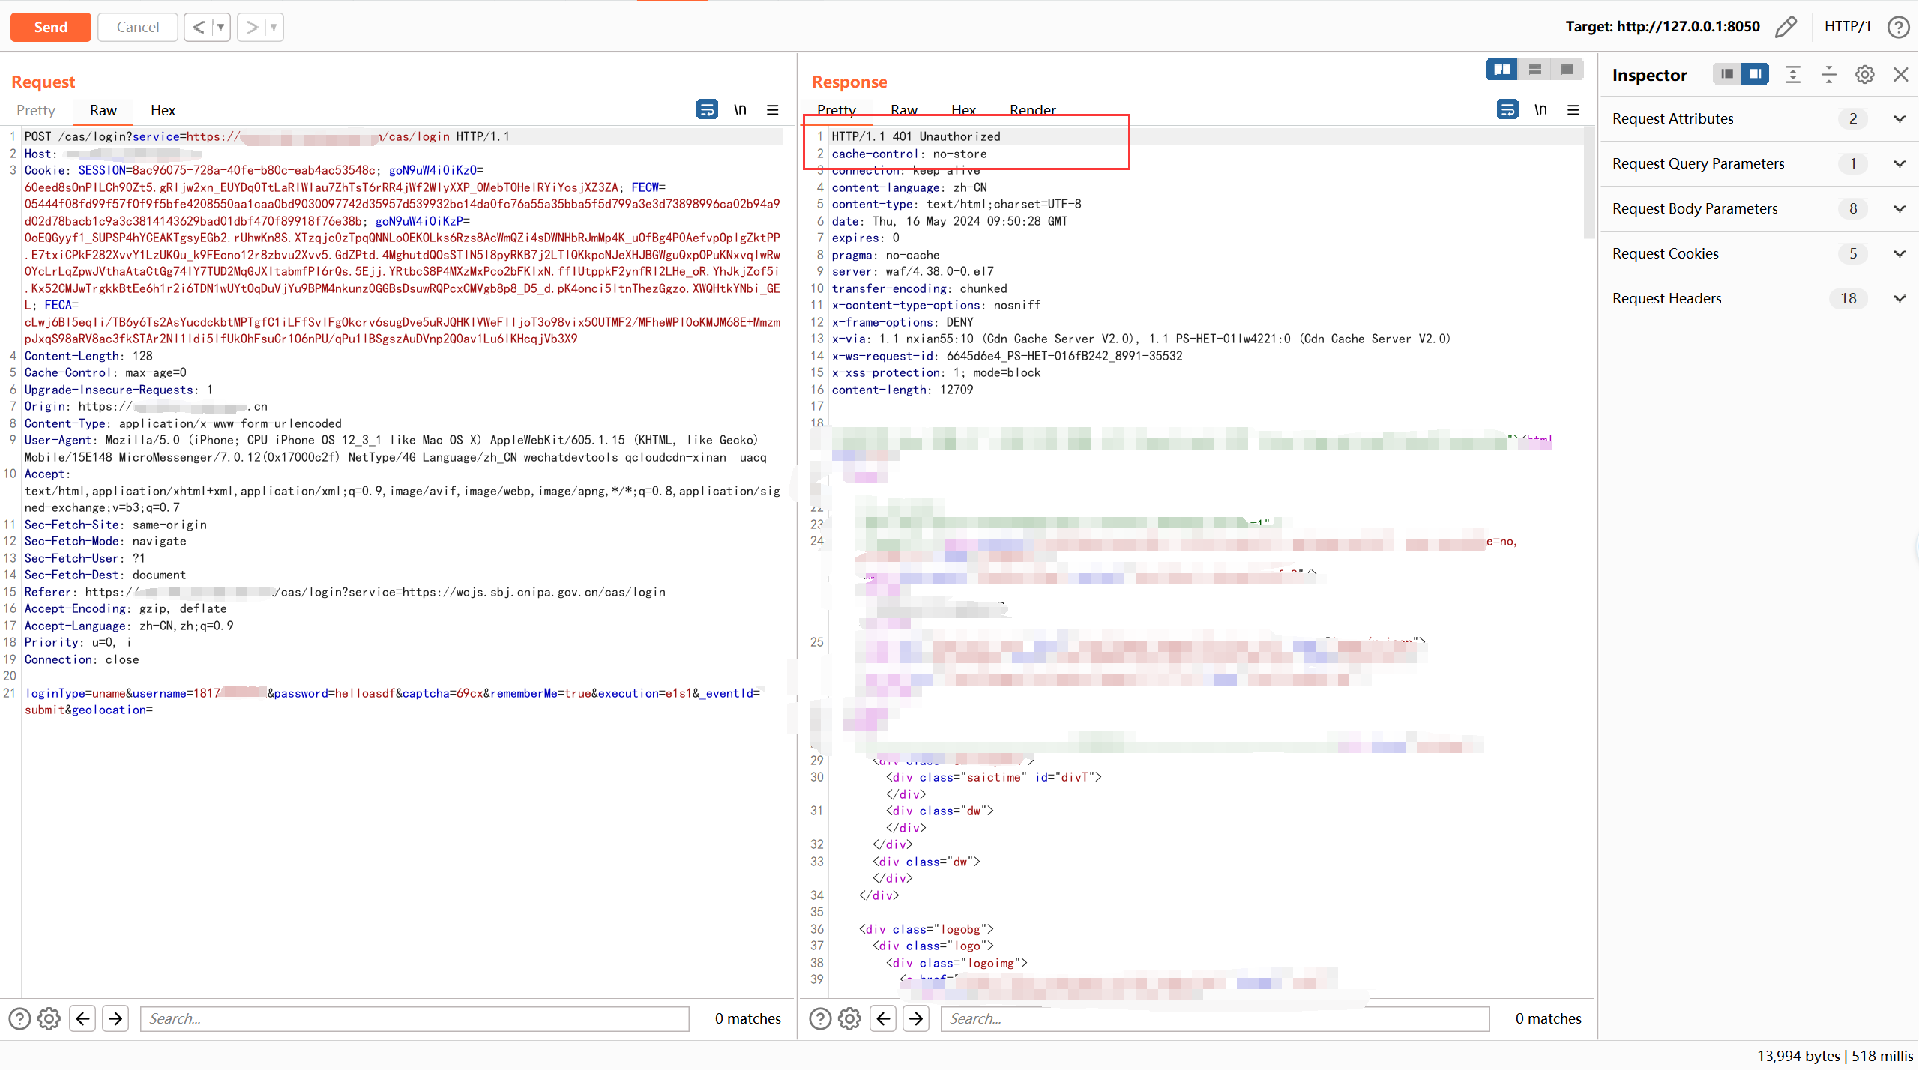Click the server: waf/4.38.0-0.el7 line
The image size is (1919, 1070).
coord(912,271)
